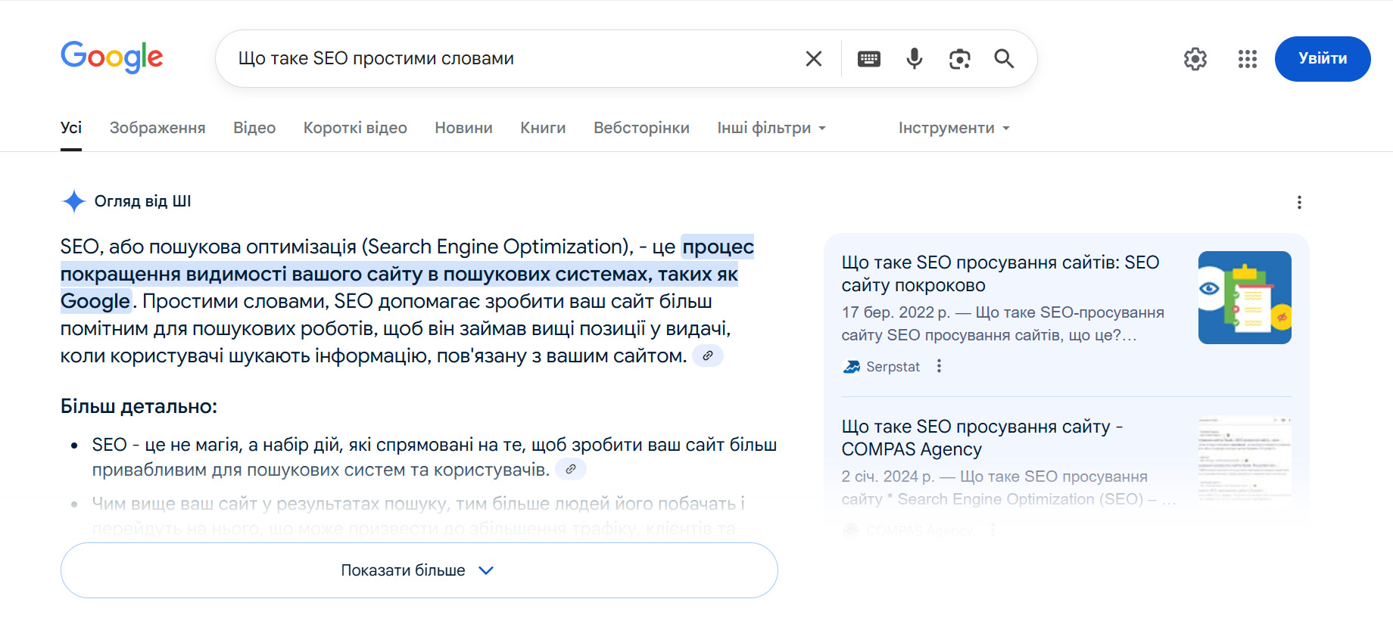Viewport: 1393px width, 621px height.
Task: Open source link icon after first bullet point
Action: tap(571, 469)
